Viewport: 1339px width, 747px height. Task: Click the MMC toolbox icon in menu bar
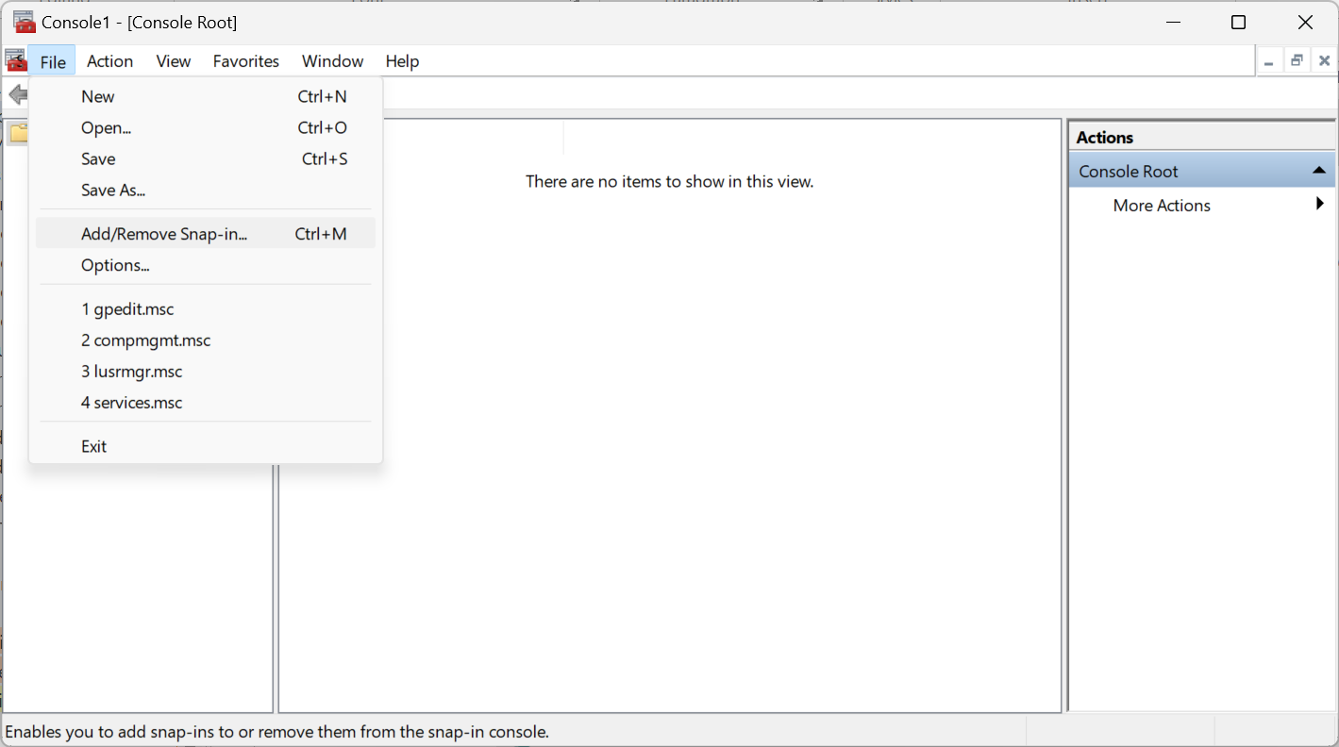[15, 60]
